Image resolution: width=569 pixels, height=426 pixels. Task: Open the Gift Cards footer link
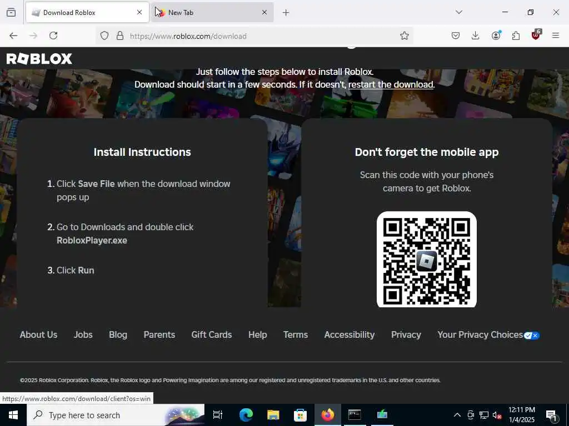tap(212, 334)
